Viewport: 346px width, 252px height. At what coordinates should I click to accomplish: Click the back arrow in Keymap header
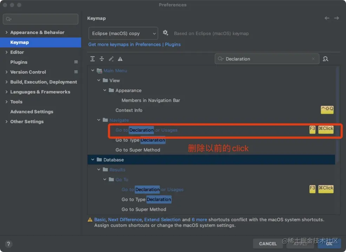pos(327,18)
